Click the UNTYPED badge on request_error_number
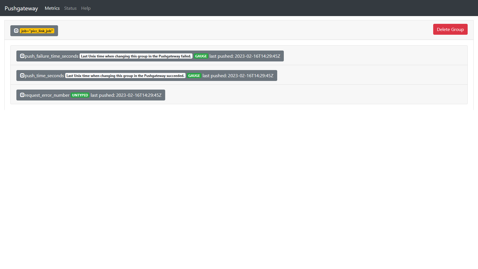This screenshot has width=478, height=269. pyautogui.click(x=80, y=95)
